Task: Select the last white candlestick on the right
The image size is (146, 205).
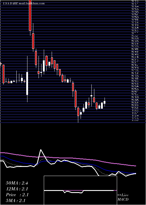Action: coord(105,102)
